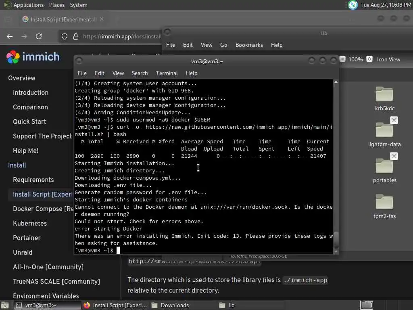
Task: Open the Introduction docs page
Action: (x=31, y=92)
